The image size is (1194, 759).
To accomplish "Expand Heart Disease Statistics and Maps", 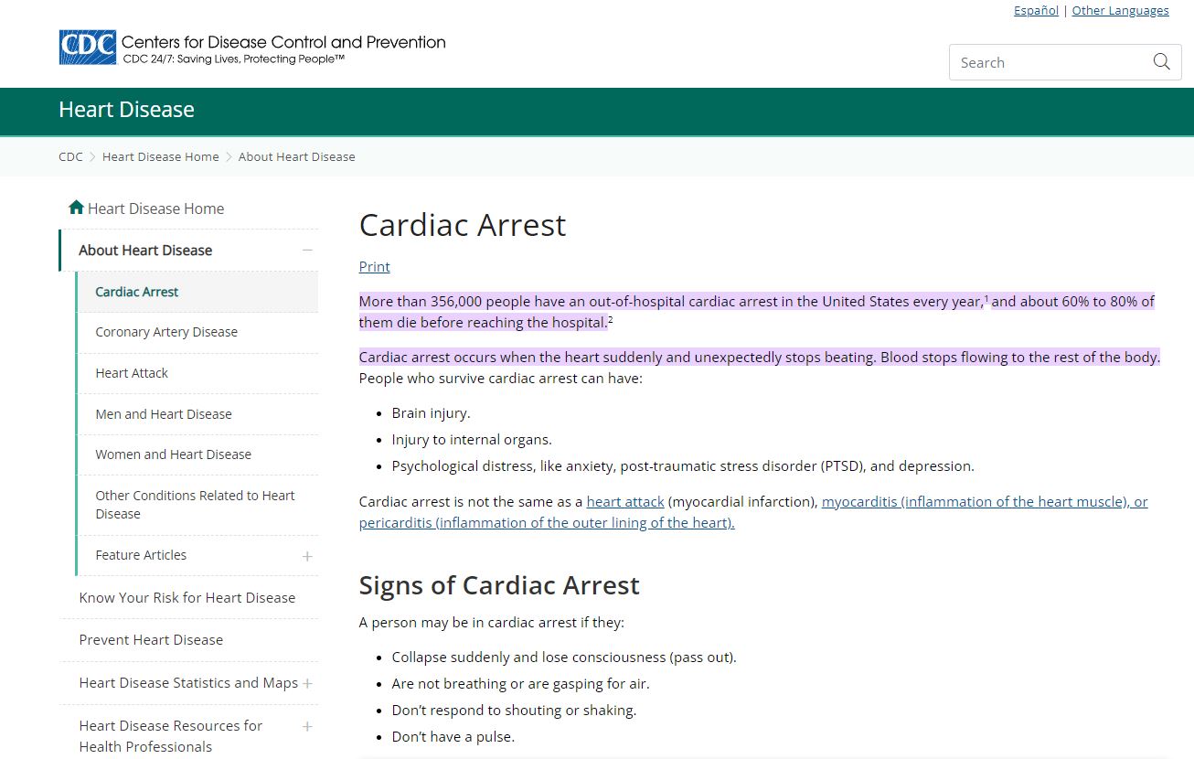I will pos(307,683).
